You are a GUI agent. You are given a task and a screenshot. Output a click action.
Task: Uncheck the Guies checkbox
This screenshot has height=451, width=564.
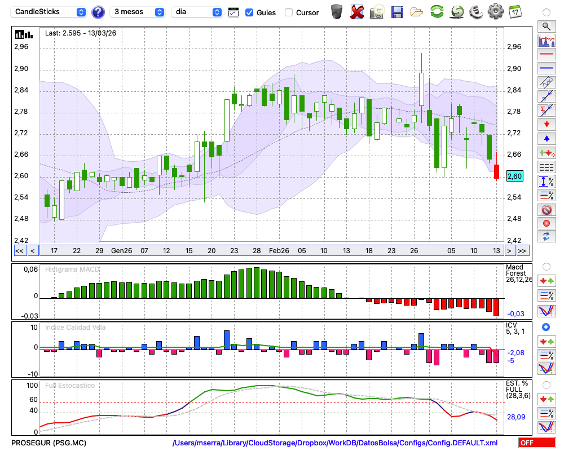coord(249,12)
